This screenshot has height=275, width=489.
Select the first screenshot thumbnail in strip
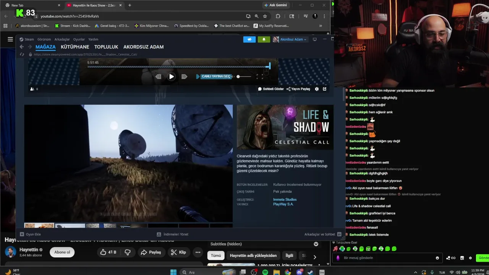tap(39, 226)
